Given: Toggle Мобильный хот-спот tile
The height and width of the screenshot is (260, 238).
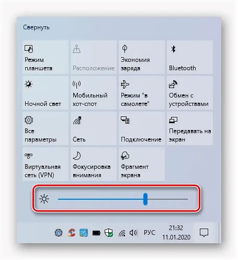Looking at the screenshot, I should pyautogui.click(x=94, y=93).
